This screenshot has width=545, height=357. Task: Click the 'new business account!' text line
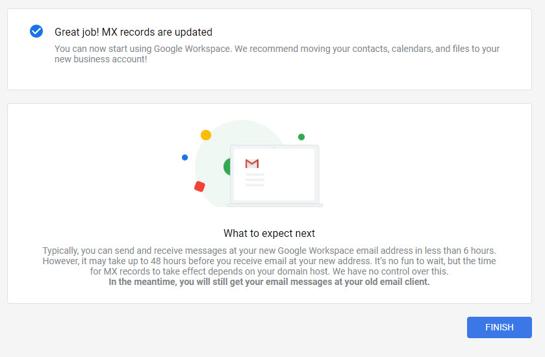click(x=101, y=59)
